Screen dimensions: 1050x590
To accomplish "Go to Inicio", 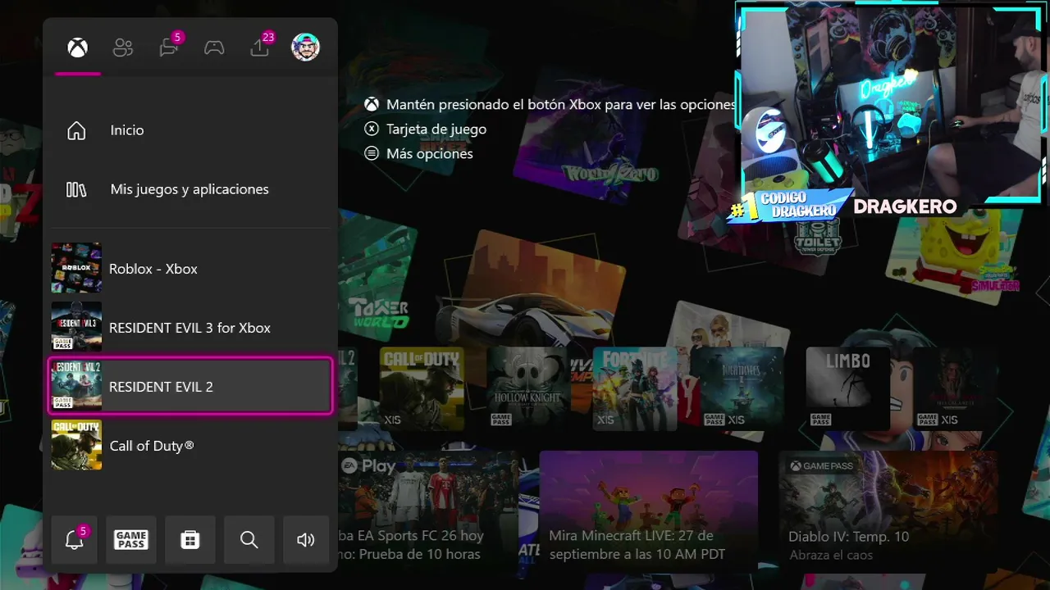I will coord(190,130).
